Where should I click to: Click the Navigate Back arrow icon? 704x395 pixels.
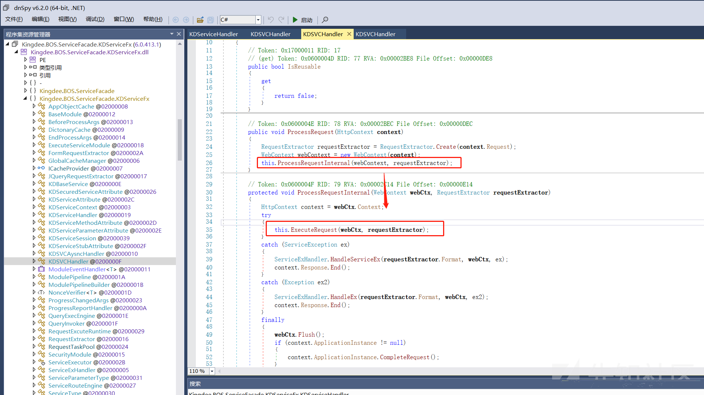coord(176,20)
